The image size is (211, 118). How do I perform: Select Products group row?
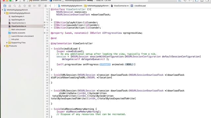[x=22, y=46]
